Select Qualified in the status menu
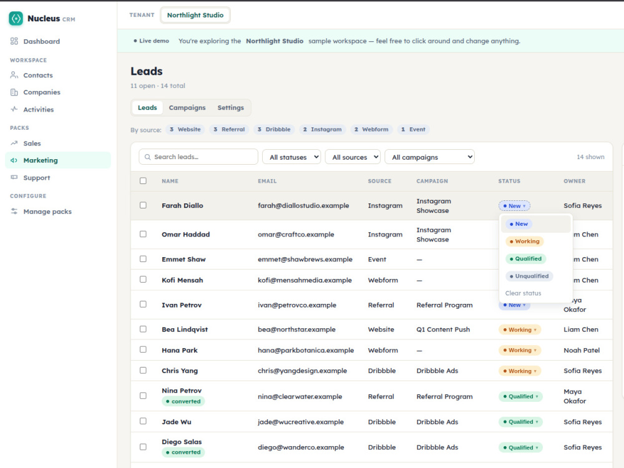The height and width of the screenshot is (468, 624). click(535, 259)
